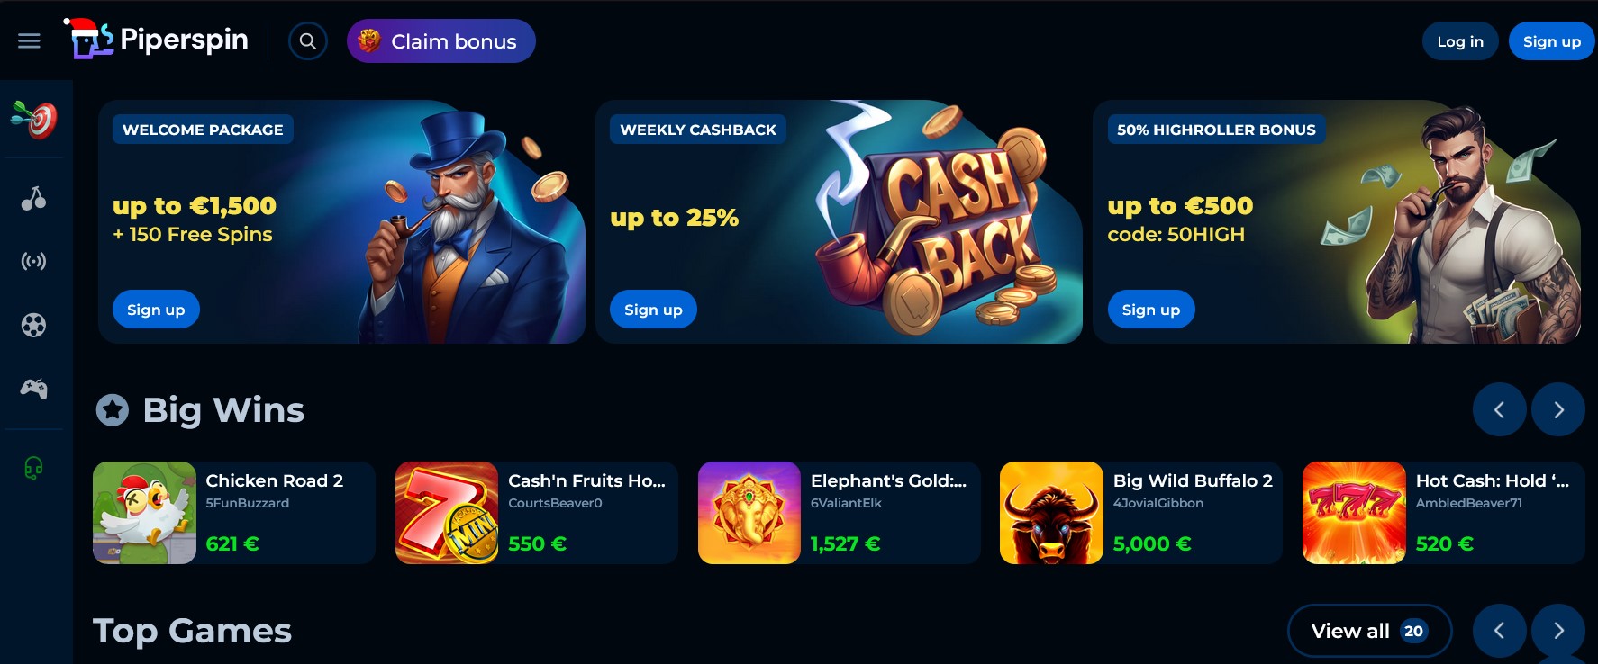Click the Piperspin logo
The image size is (1598, 664).
(x=156, y=40)
